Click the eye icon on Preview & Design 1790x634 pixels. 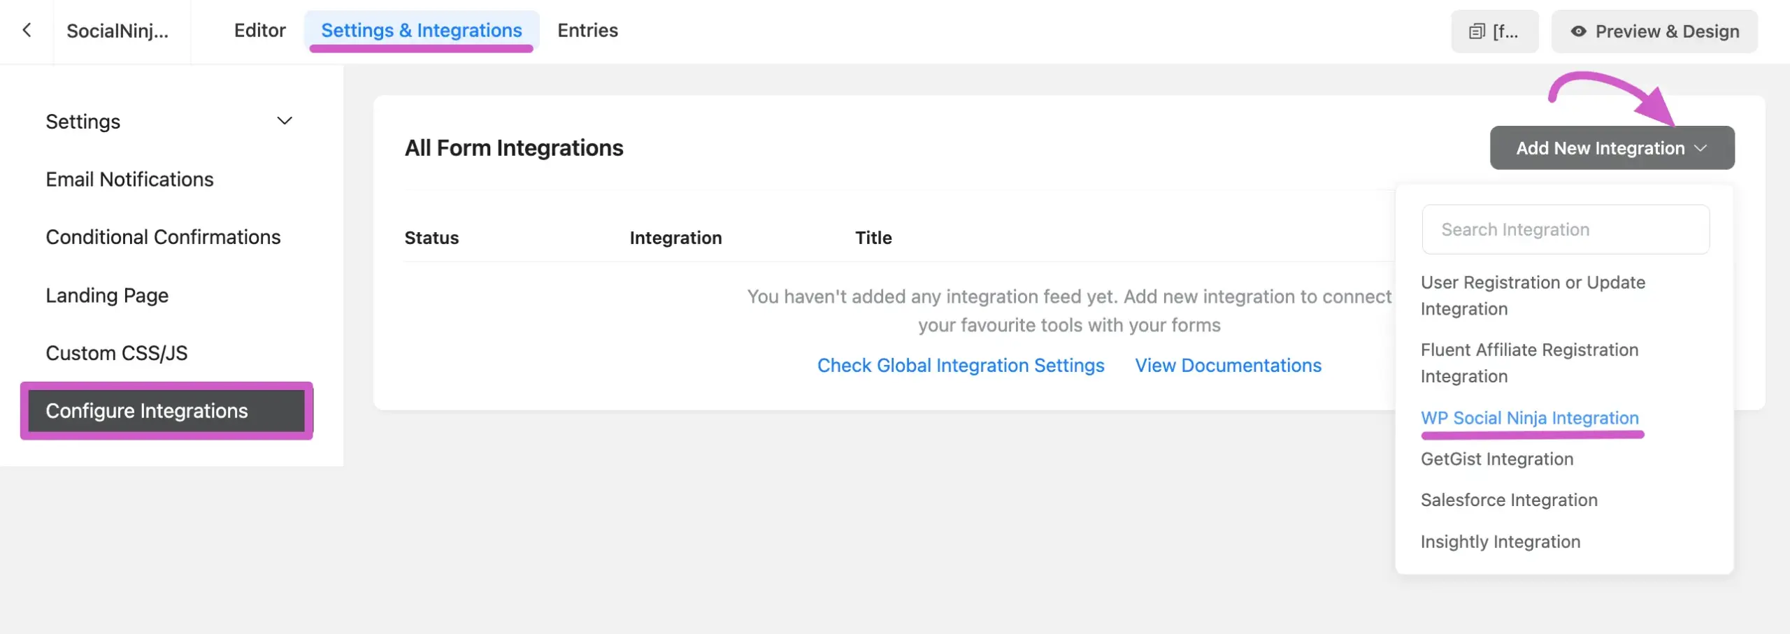[1580, 31]
